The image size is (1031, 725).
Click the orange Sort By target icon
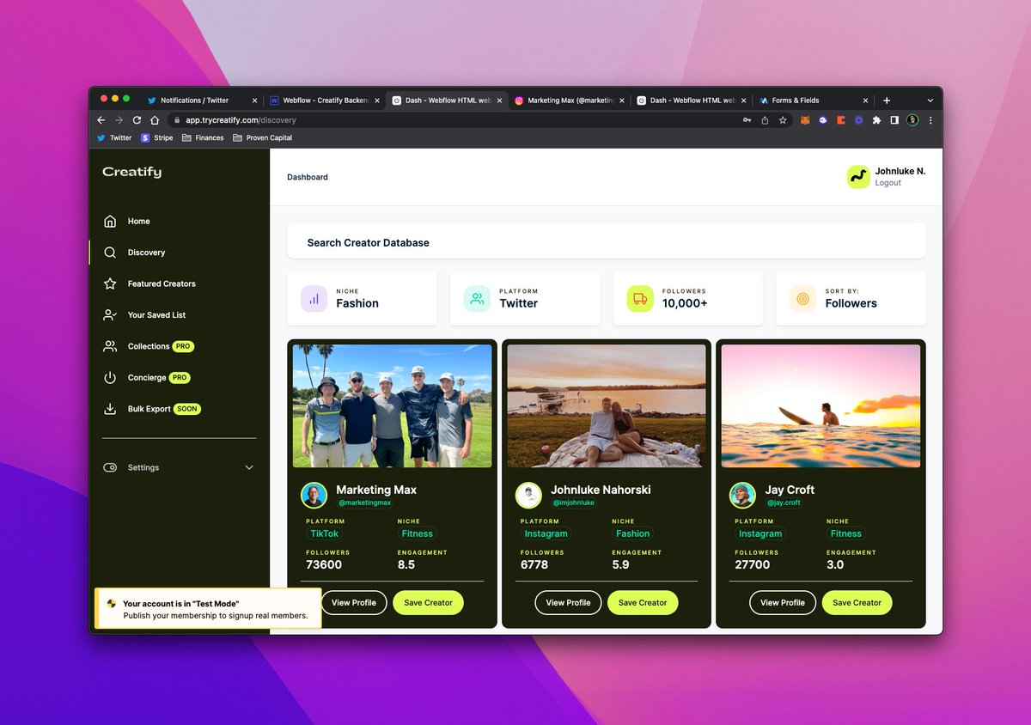[802, 299]
